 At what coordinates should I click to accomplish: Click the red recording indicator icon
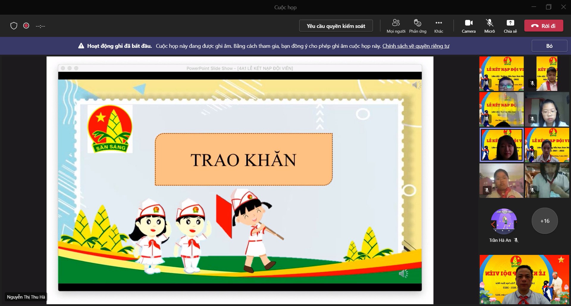[26, 26]
